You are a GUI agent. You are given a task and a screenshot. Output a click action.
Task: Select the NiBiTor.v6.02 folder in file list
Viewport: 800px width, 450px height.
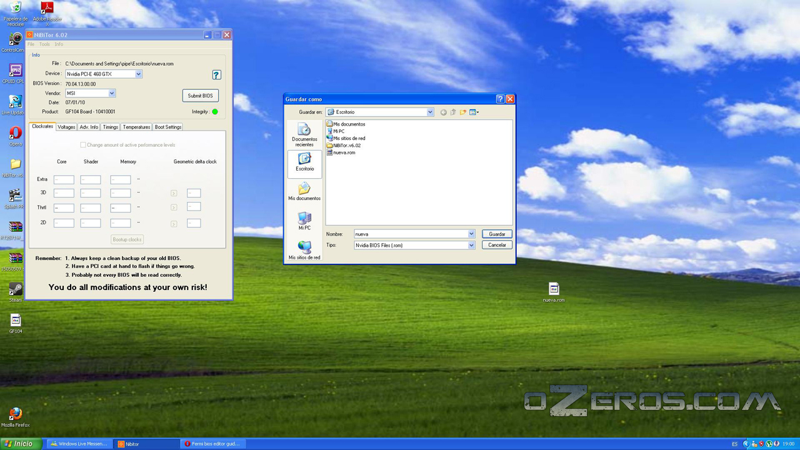click(346, 146)
